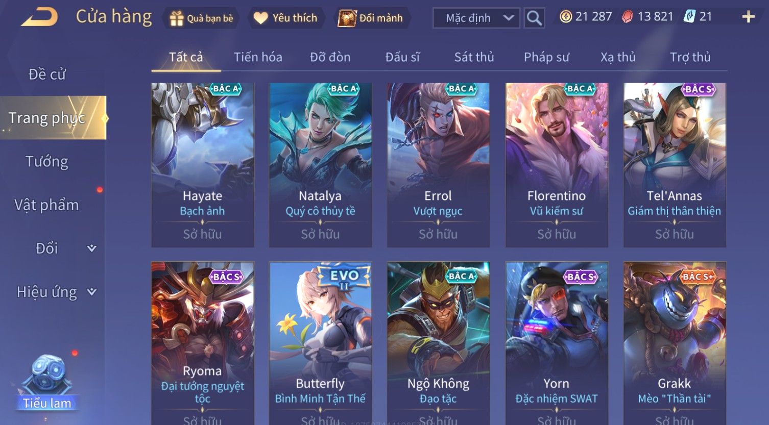This screenshot has width=769, height=425.
Task: Tap the back arrow icon
Action: [x=40, y=17]
